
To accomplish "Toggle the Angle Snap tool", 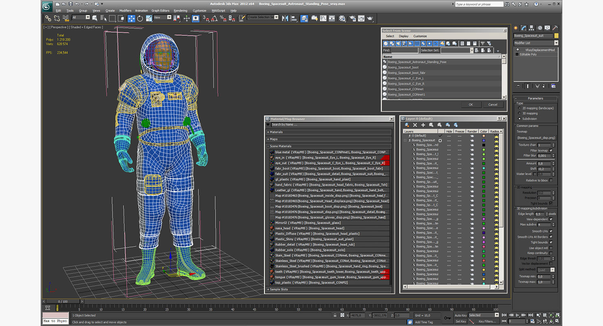I will (x=215, y=18).
